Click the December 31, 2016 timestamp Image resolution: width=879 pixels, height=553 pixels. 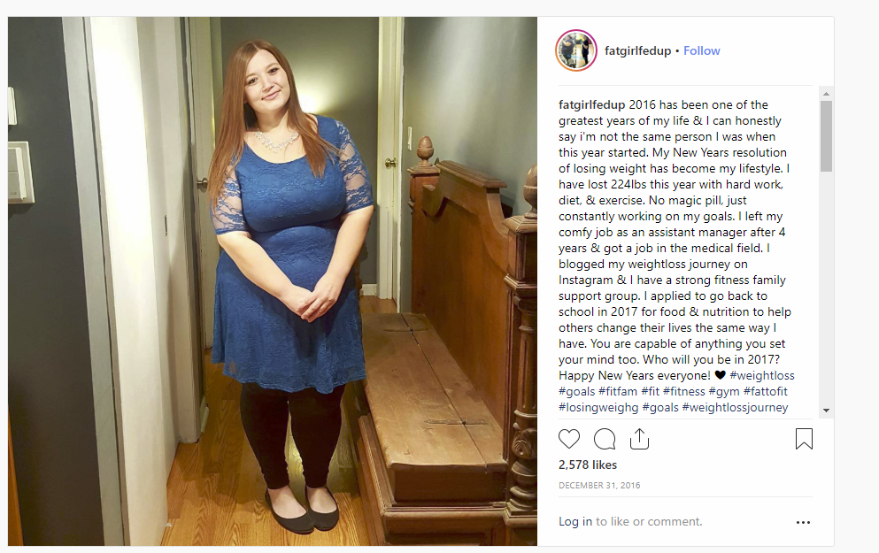[x=599, y=485]
